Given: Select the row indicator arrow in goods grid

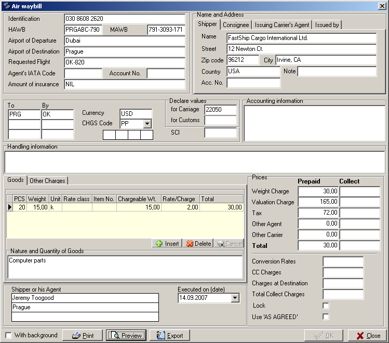Looking at the screenshot, I should coord(10,207).
